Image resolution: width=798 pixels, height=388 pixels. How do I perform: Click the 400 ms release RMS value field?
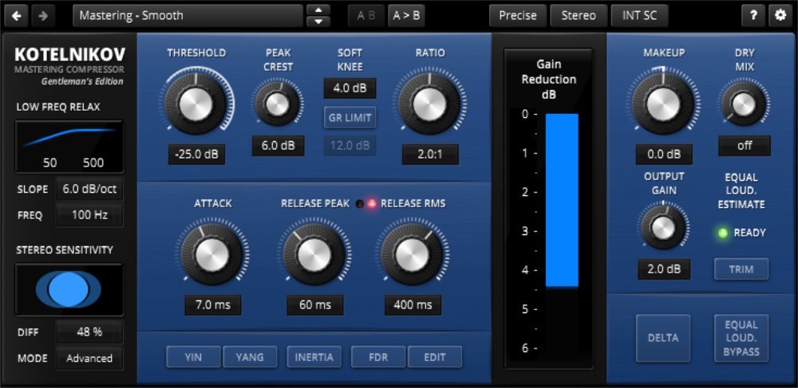(x=413, y=305)
